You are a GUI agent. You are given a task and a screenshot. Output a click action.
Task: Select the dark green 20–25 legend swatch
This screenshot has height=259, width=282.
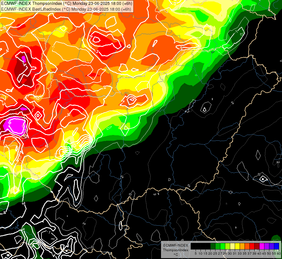coord(213,246)
